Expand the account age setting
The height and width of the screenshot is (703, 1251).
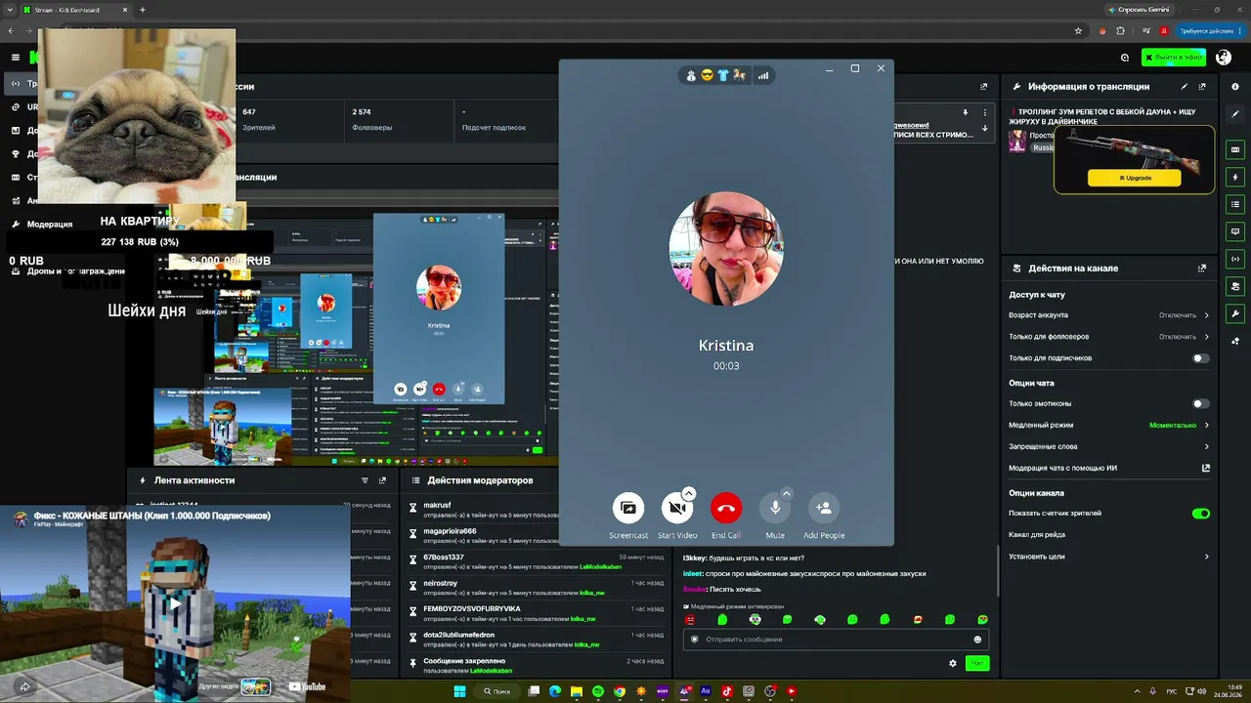(1109, 315)
